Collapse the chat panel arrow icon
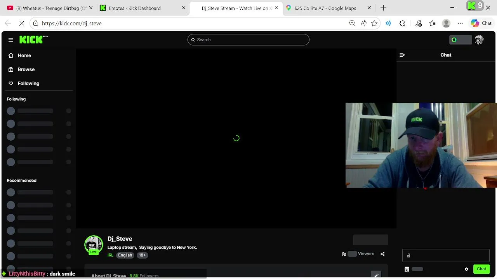497x279 pixels. 402,55
